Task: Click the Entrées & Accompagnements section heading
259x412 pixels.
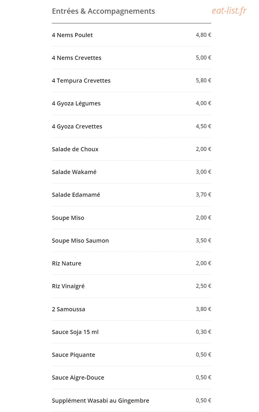Action: [x=103, y=11]
